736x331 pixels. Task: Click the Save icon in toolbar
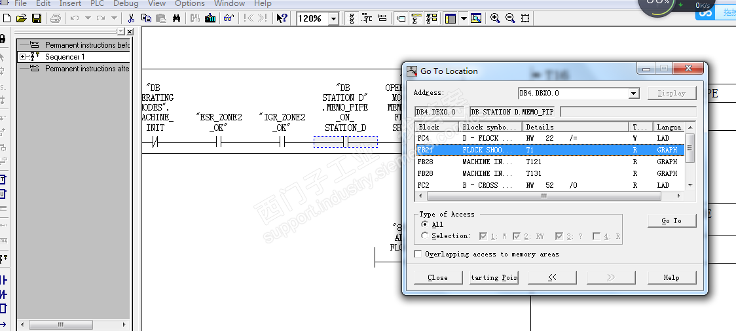click(x=37, y=18)
